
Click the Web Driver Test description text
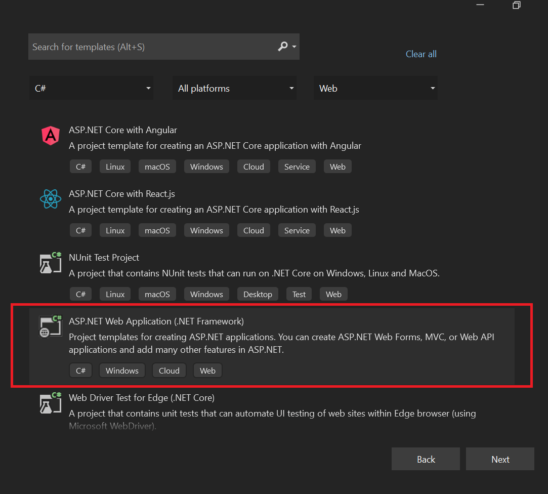point(272,420)
